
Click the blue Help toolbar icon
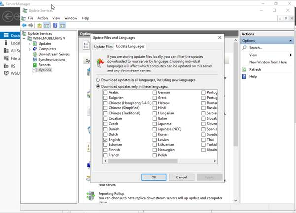click(x=55, y=25)
